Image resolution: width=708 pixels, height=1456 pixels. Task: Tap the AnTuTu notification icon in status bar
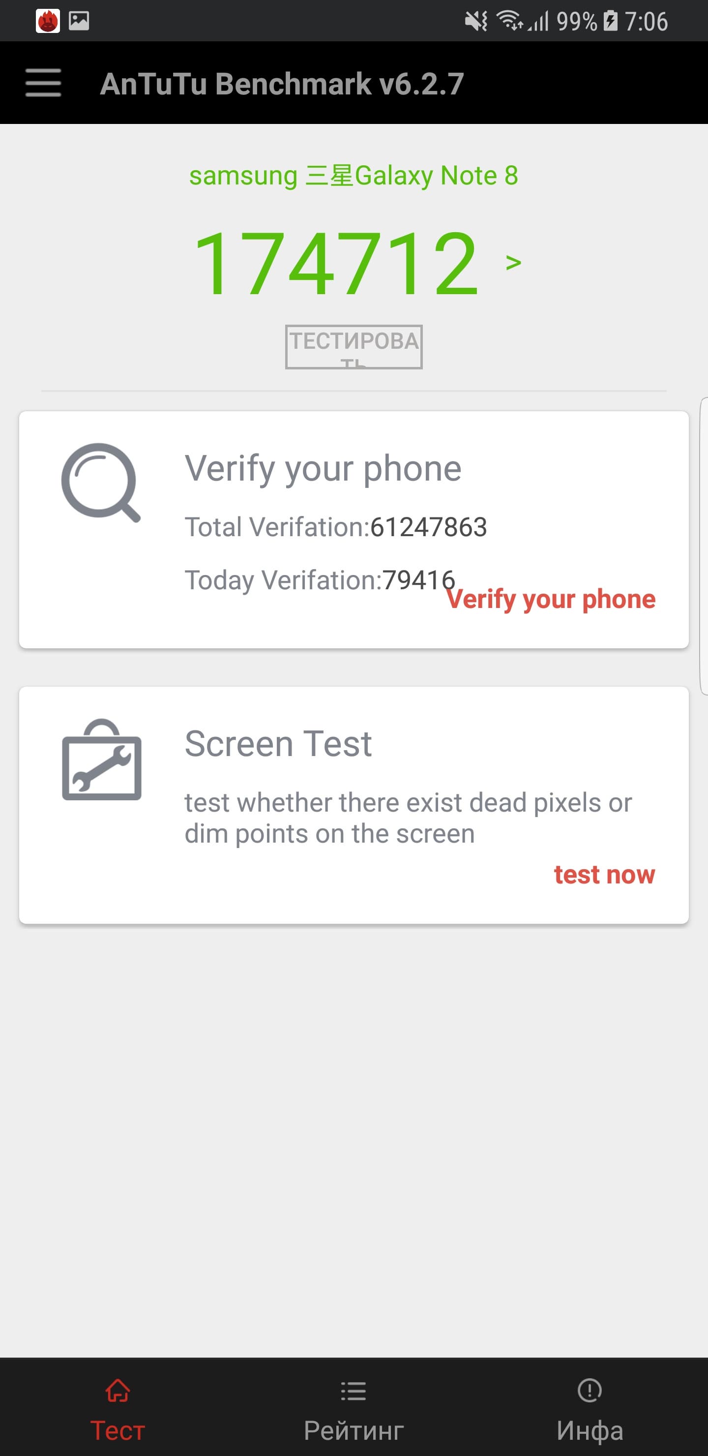pyautogui.click(x=48, y=22)
